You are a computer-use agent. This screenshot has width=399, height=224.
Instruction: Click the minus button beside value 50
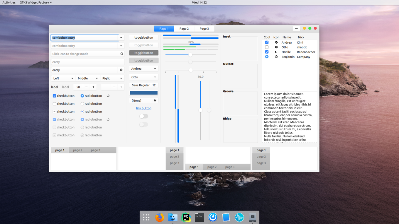point(86,87)
